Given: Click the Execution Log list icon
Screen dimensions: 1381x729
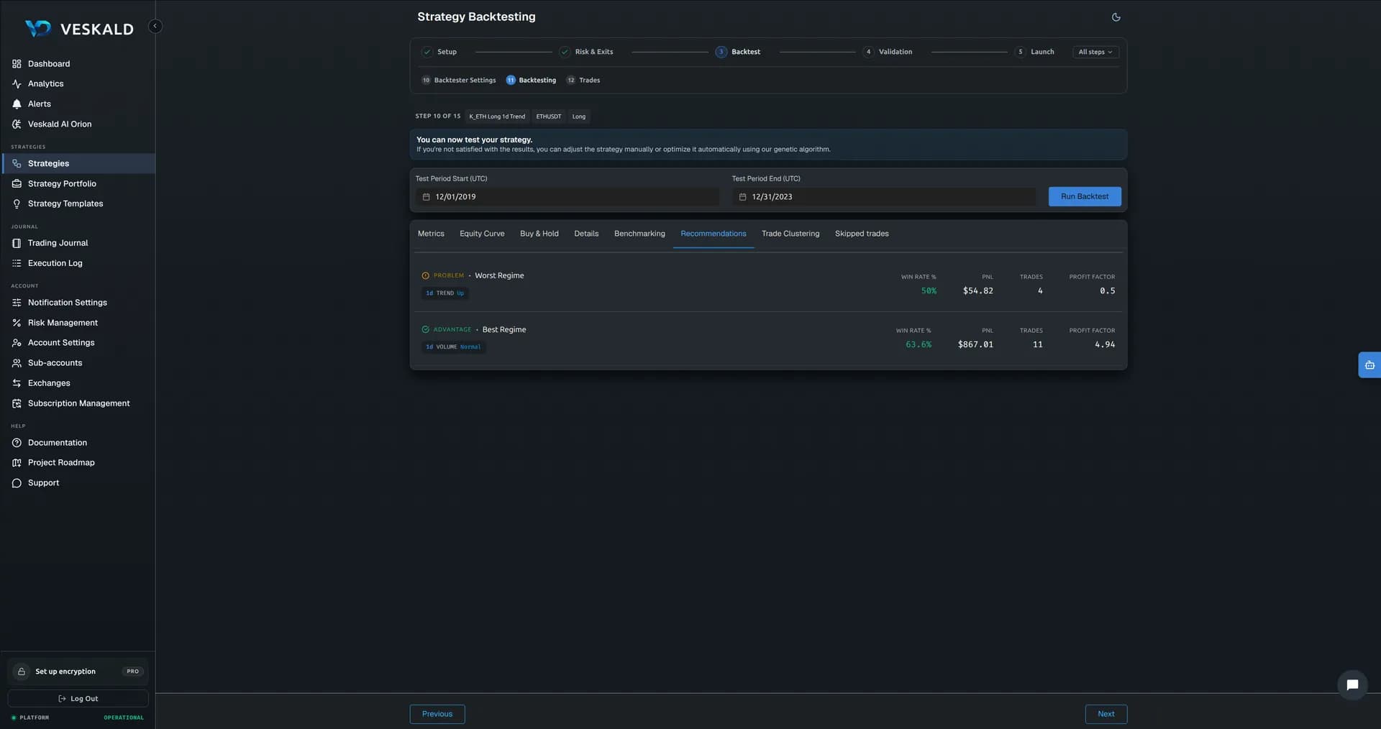Looking at the screenshot, I should point(17,263).
